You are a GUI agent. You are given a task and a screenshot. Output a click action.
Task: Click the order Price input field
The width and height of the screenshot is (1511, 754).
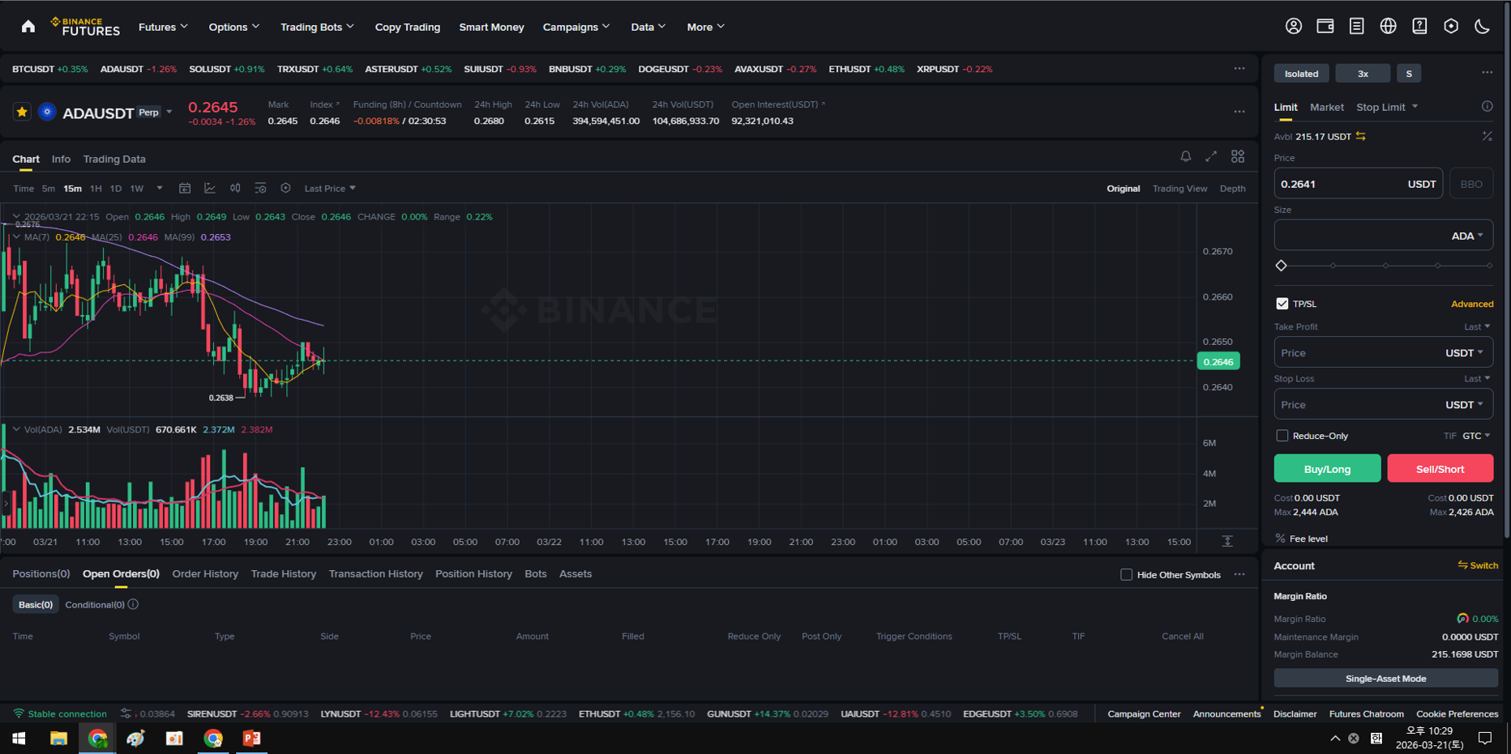[x=1358, y=184]
